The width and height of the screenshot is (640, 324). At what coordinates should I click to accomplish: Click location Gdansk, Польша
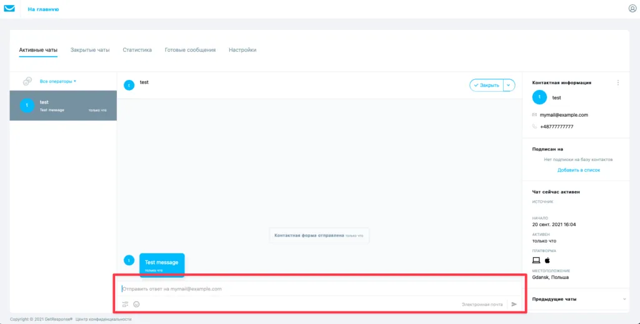click(x=550, y=277)
